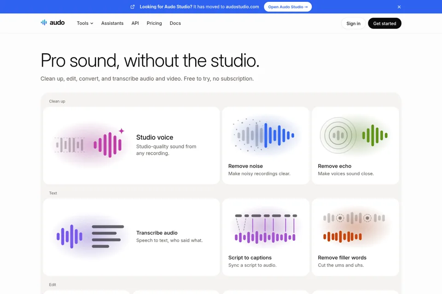This screenshot has width=442, height=294.
Task: Click the Studio voice waveform illustration
Action: pyautogui.click(x=90, y=144)
